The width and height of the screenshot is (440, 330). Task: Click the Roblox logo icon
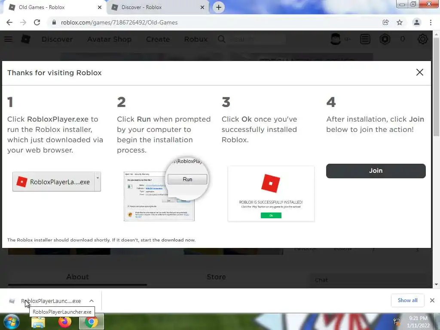click(26, 39)
